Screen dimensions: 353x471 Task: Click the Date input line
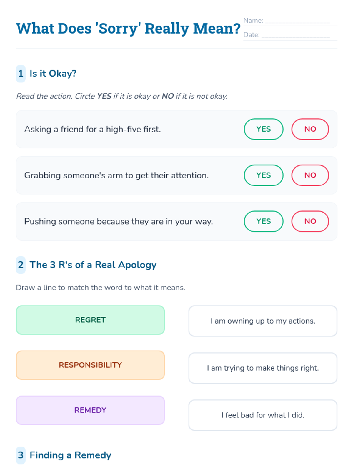pyautogui.click(x=296, y=35)
